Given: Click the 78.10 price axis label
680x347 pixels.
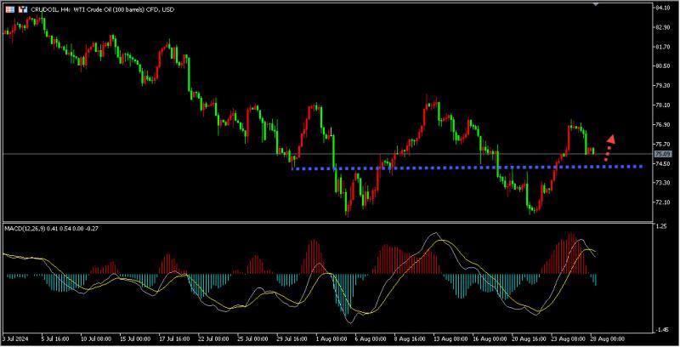Looking at the screenshot, I should click(663, 105).
